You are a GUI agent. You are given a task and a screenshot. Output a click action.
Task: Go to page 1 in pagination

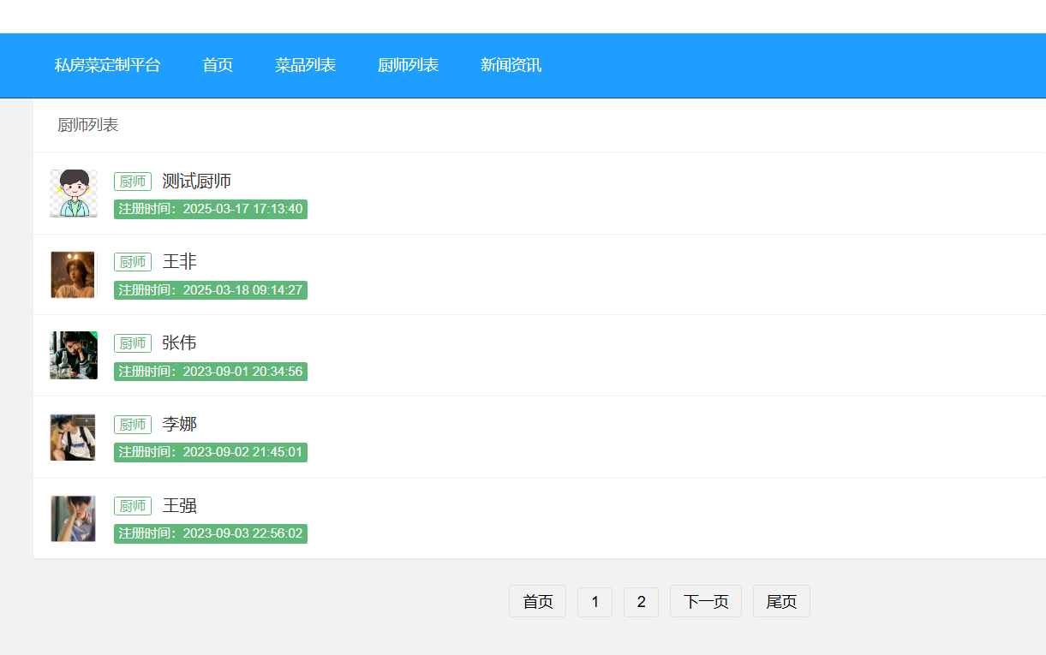(595, 602)
